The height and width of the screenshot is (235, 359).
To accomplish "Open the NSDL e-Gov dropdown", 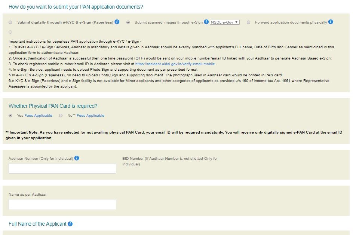I will [225, 22].
